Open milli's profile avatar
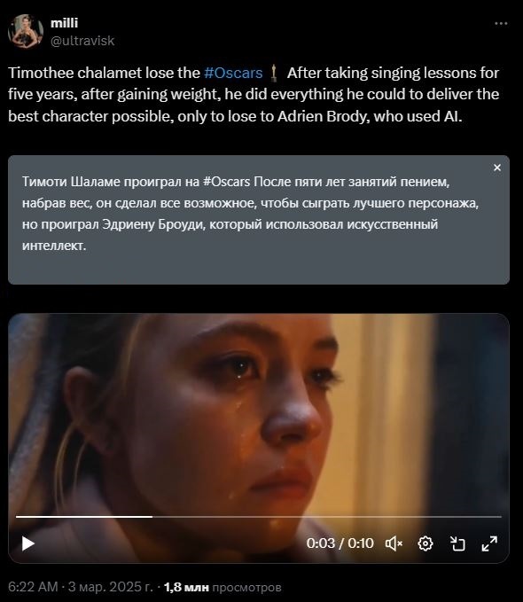This screenshot has width=523, height=602. [x=26, y=32]
